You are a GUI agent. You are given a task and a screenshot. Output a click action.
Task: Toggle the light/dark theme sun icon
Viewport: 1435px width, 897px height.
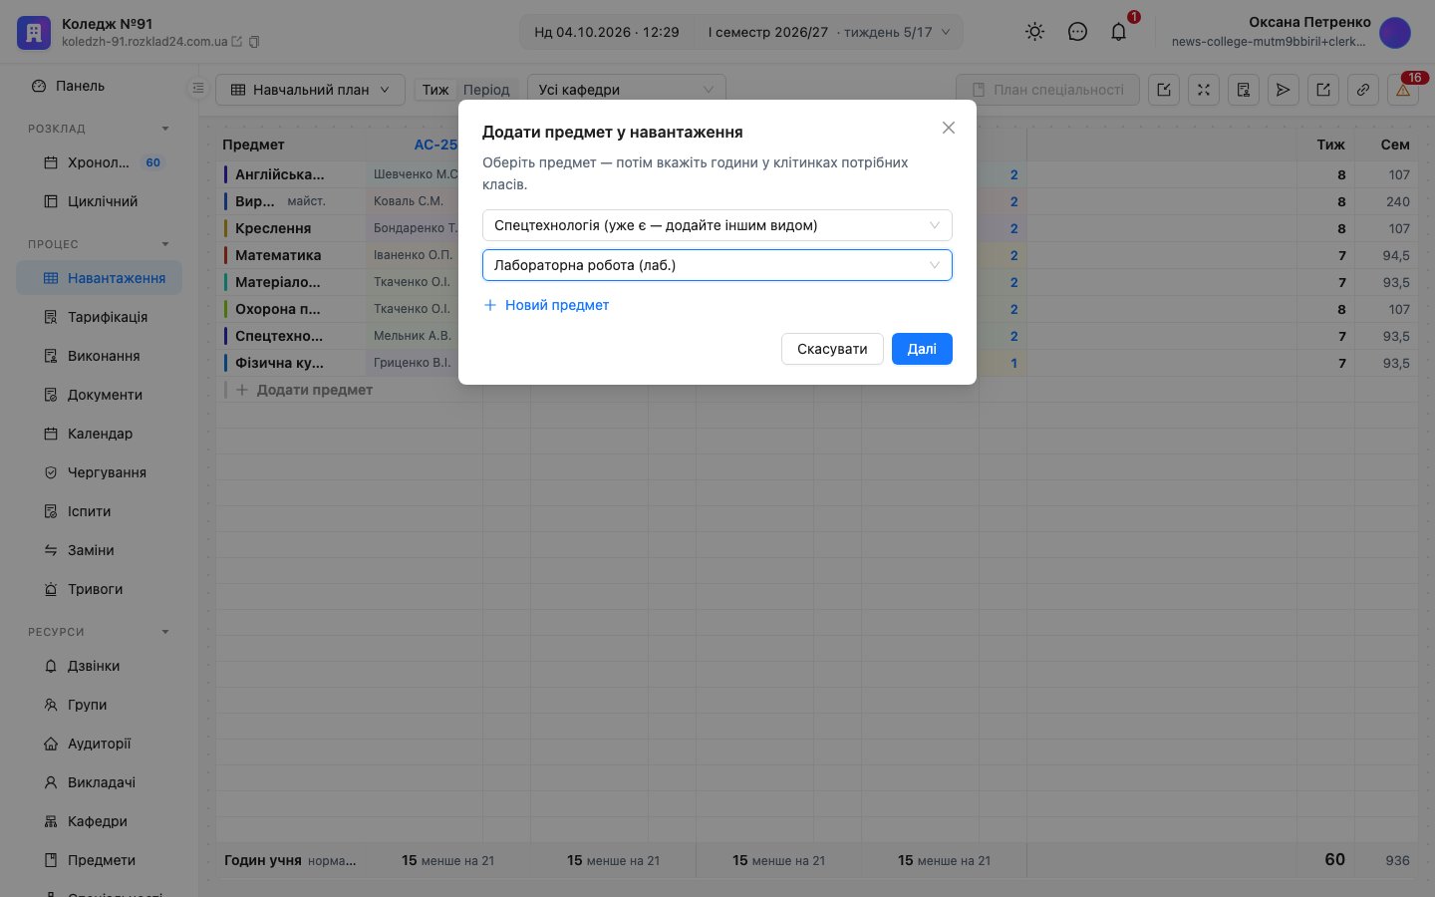click(1035, 32)
